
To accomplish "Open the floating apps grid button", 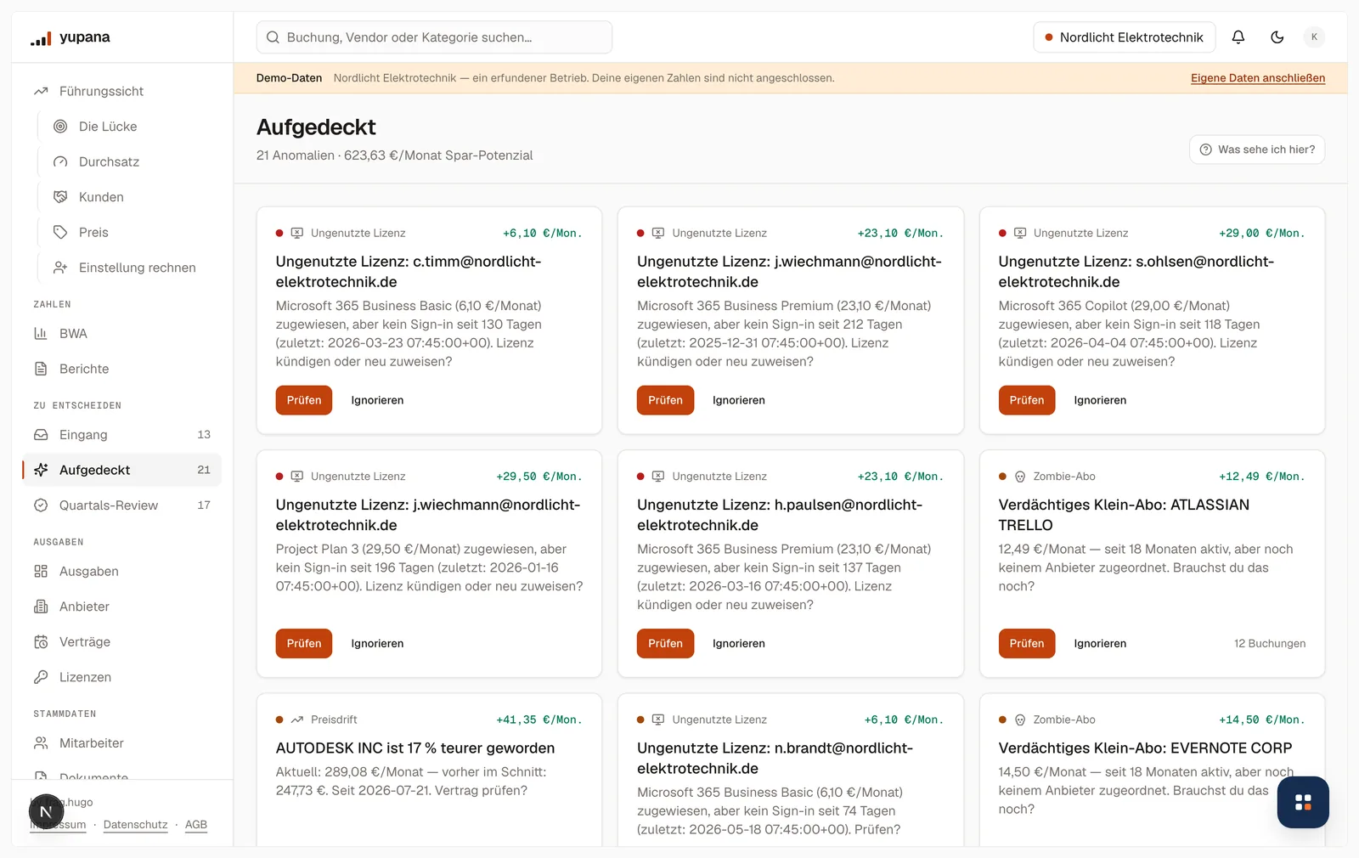I will [1303, 802].
